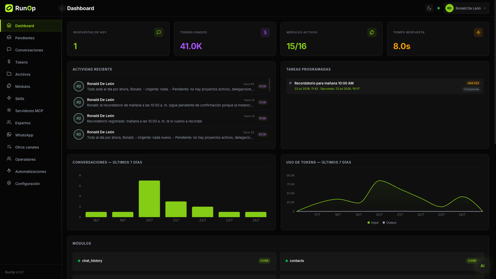This screenshot has width=496, height=279.
Task: Click the Completada status badge
Action: [x=471, y=89]
